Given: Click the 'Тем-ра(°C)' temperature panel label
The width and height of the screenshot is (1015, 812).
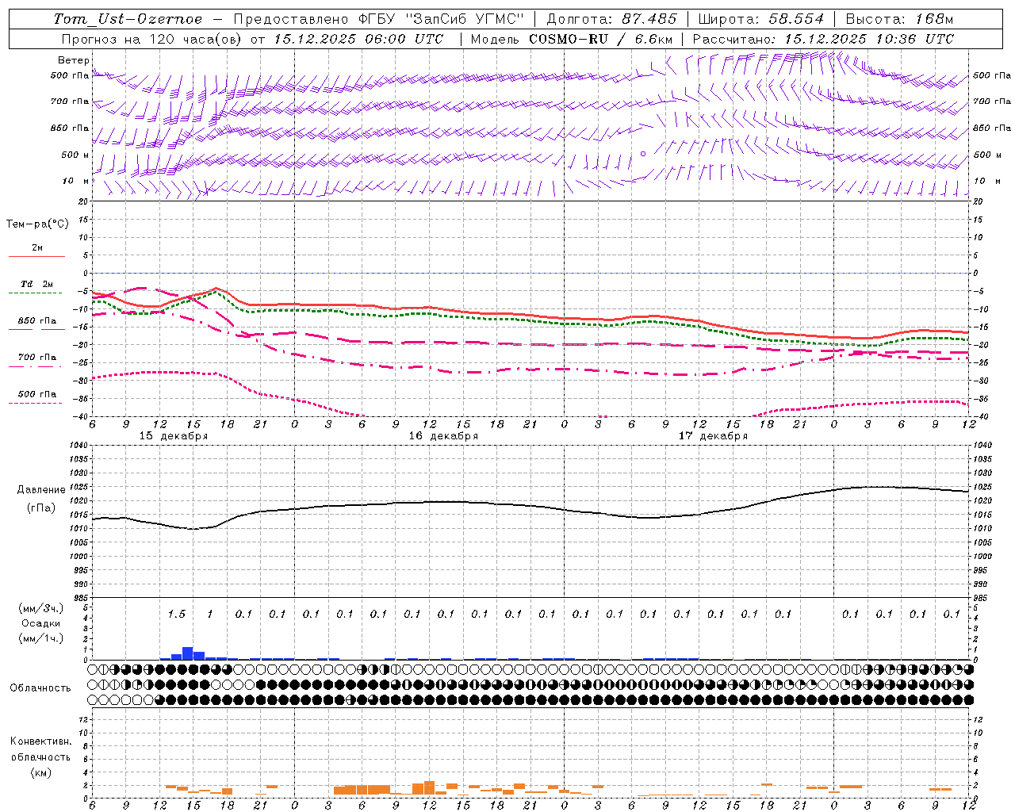Looking at the screenshot, I should click(37, 224).
